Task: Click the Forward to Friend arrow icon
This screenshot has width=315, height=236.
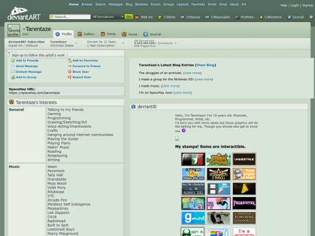Action: point(70,66)
